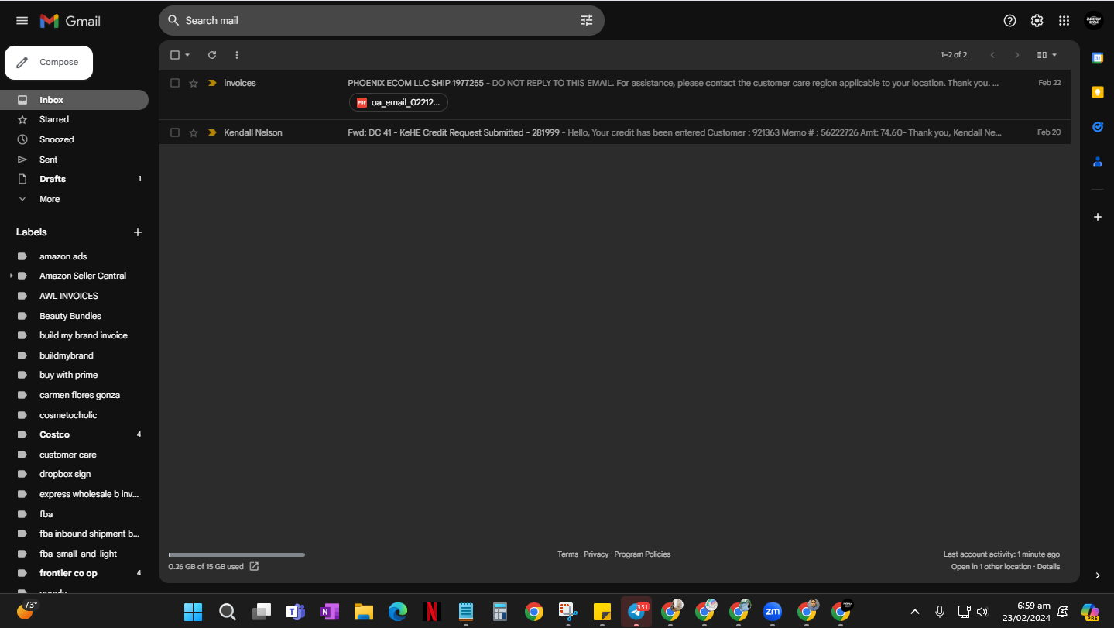Open the KeHE Credit Request email
The image size is (1114, 628).
click(x=615, y=132)
